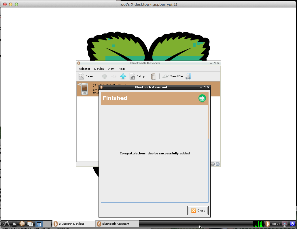Screen dimensions: 297x229
Task: Open the Device menu
Action: pos(99,69)
